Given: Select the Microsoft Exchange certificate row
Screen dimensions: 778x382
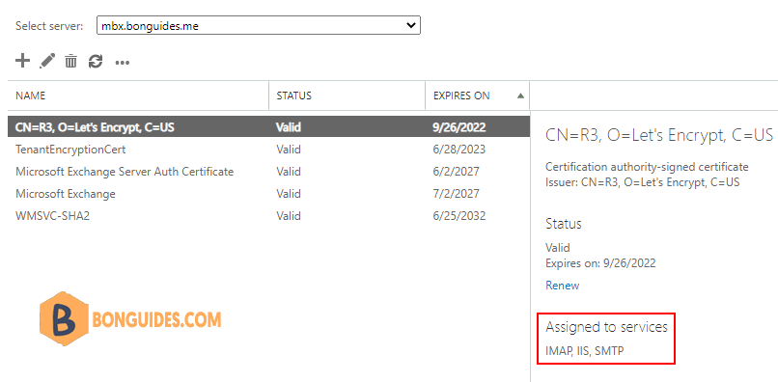Looking at the screenshot, I should (268, 194).
